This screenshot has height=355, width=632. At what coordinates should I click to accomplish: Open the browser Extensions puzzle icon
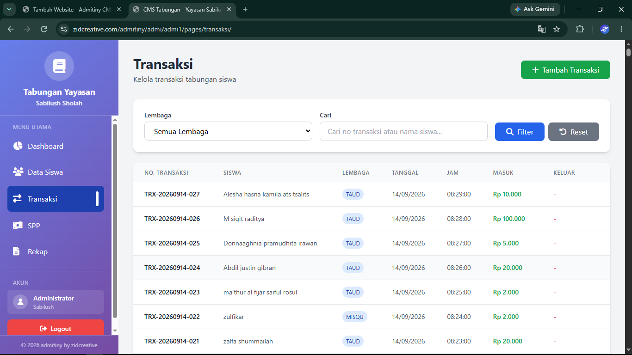tap(580, 29)
